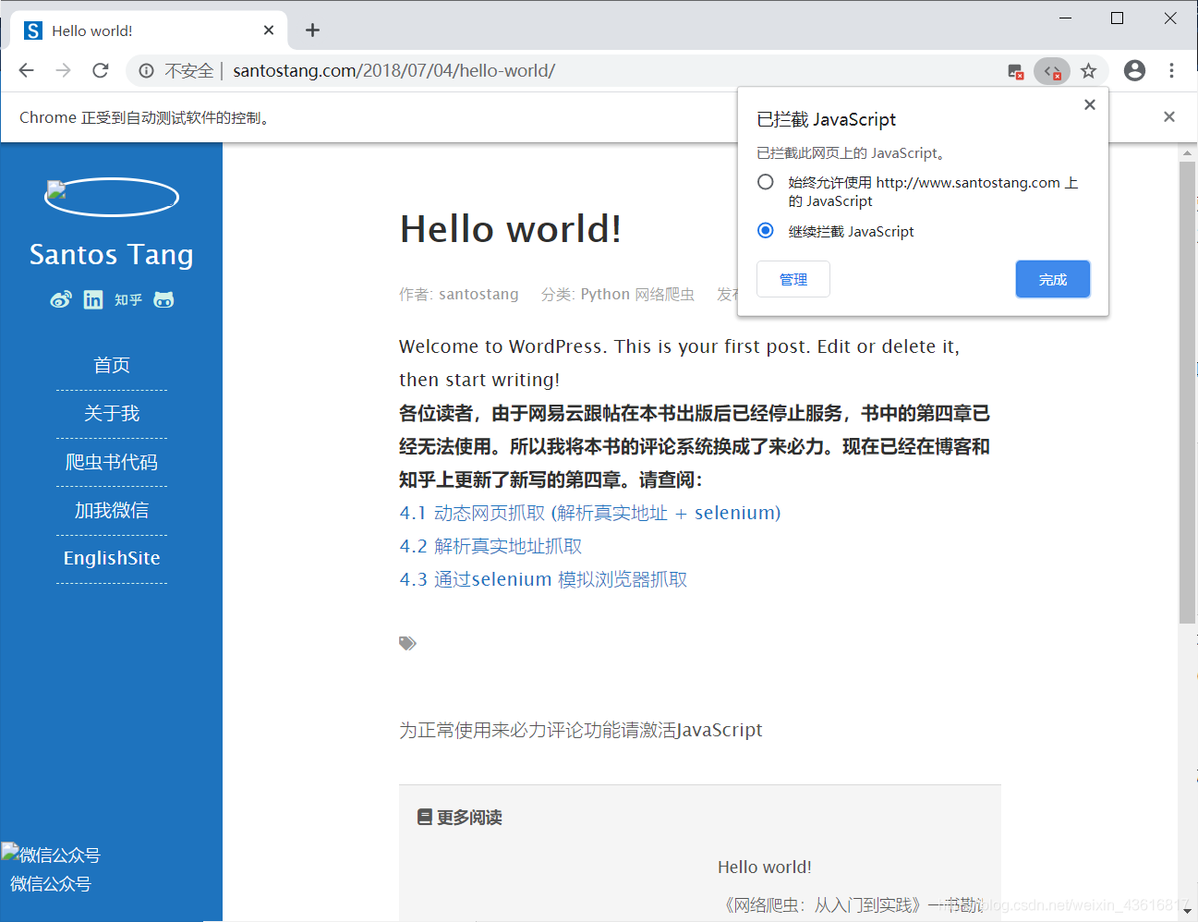This screenshot has height=922, width=1198.
Task: Open link 4.1 动态网页抓取
Action: 590,513
